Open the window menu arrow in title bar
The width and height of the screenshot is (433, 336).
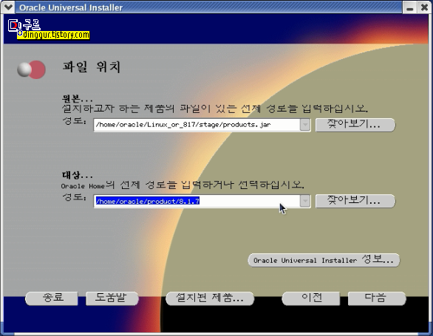tap(8, 7)
